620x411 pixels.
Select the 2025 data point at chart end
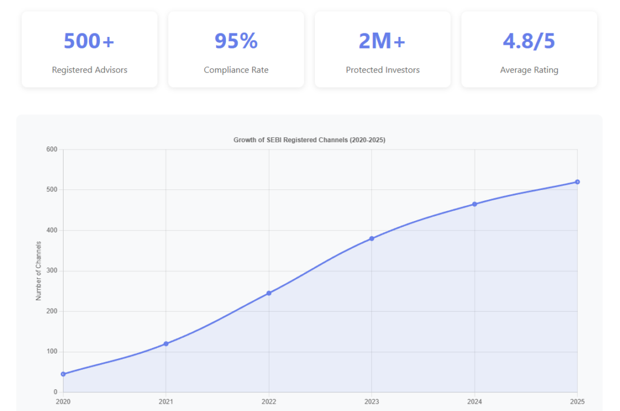577,182
